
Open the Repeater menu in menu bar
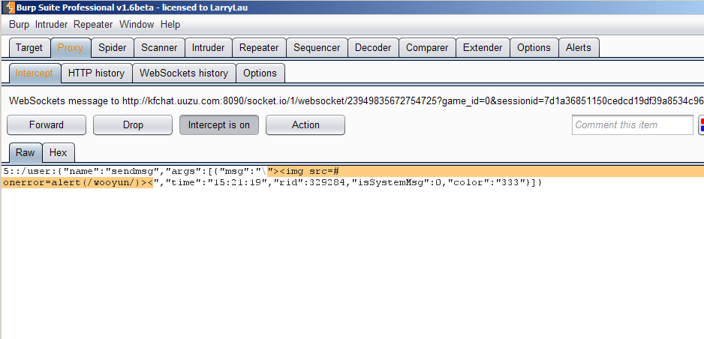tap(93, 25)
